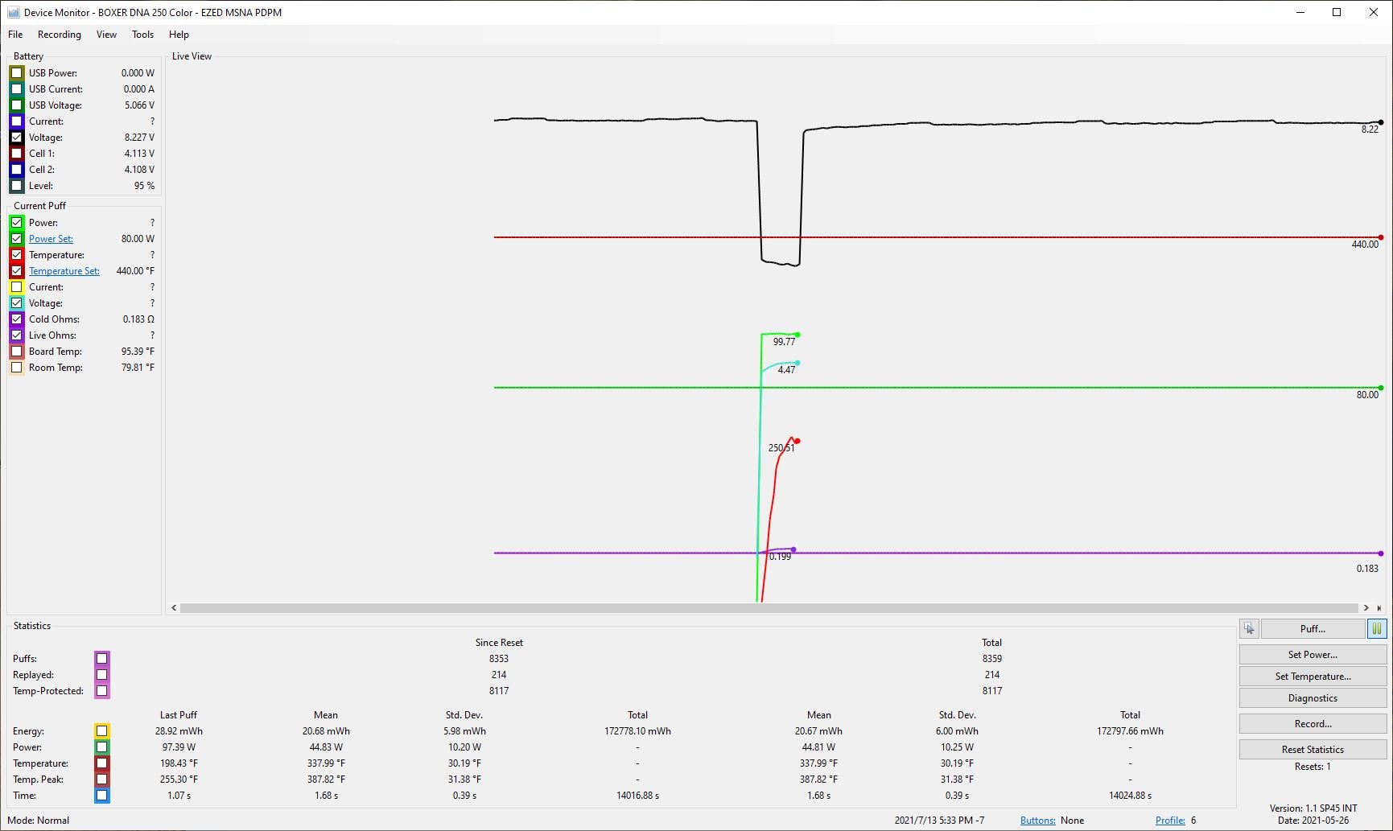Jump to the end of the chart scroll
The image size is (1393, 831).
(x=1379, y=608)
